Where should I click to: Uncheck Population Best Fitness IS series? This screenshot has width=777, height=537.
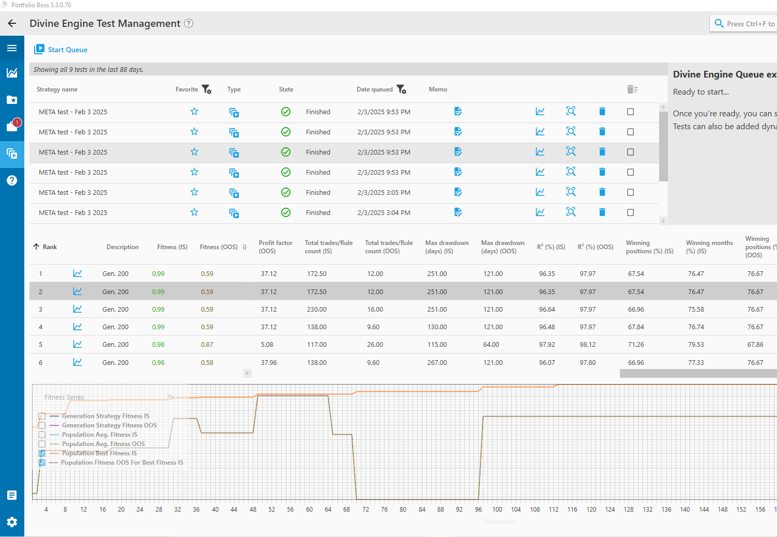point(42,453)
